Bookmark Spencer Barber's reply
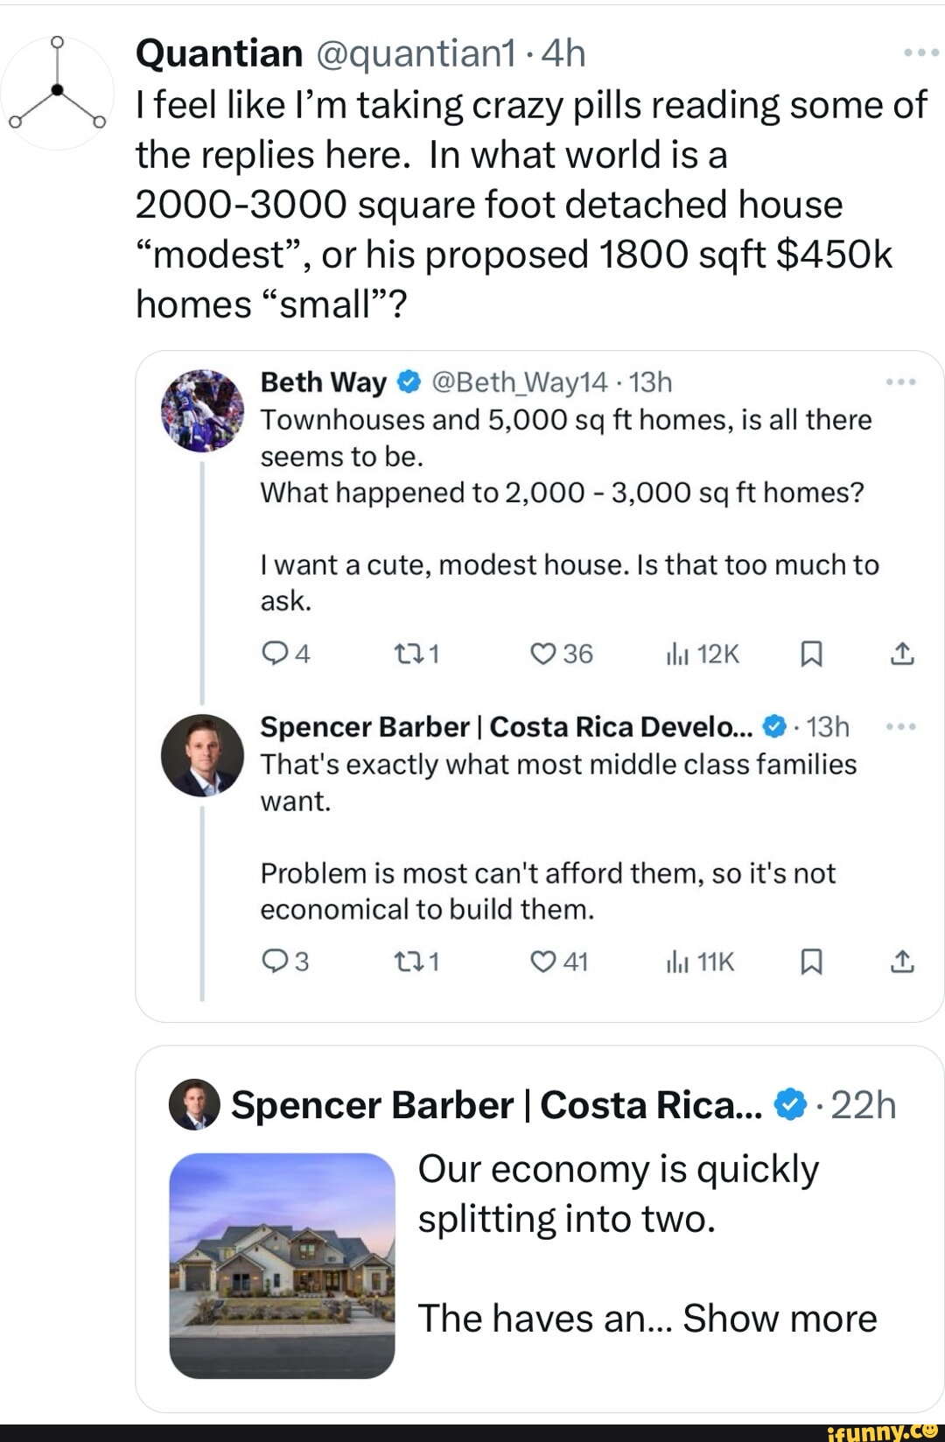 (811, 962)
